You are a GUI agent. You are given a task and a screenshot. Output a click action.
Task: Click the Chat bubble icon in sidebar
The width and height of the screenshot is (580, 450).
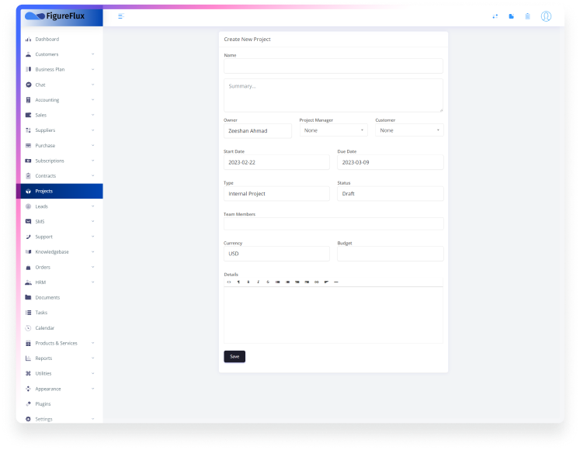pyautogui.click(x=28, y=85)
